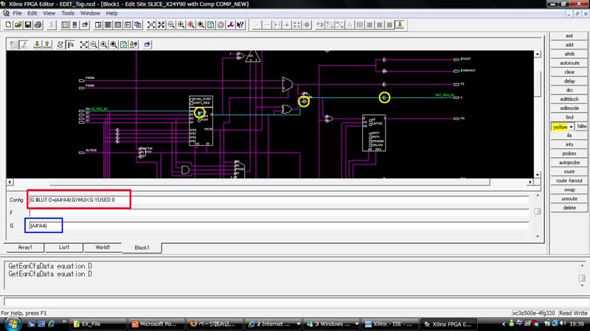Click the Zoom to fit icon in main toolbar
The image size is (590, 331).
151,25
